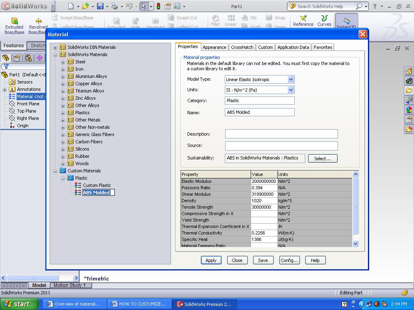Open the Model Type dropdown
This screenshot has height=310, width=414.
[x=291, y=80]
